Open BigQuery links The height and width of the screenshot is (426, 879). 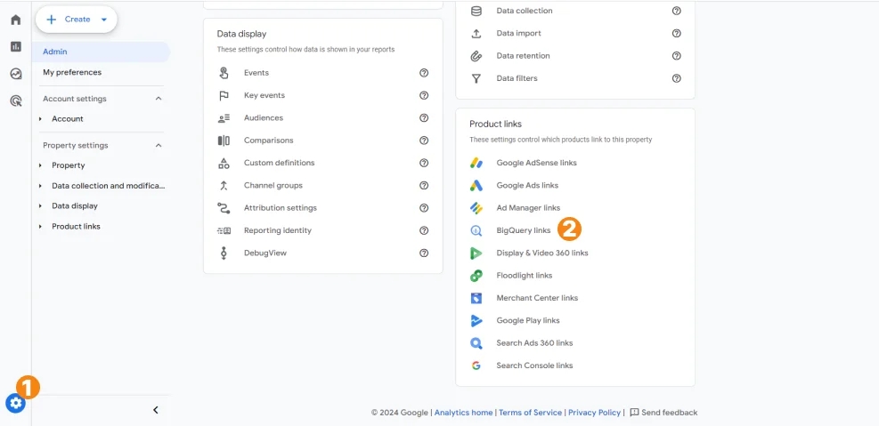524,230
